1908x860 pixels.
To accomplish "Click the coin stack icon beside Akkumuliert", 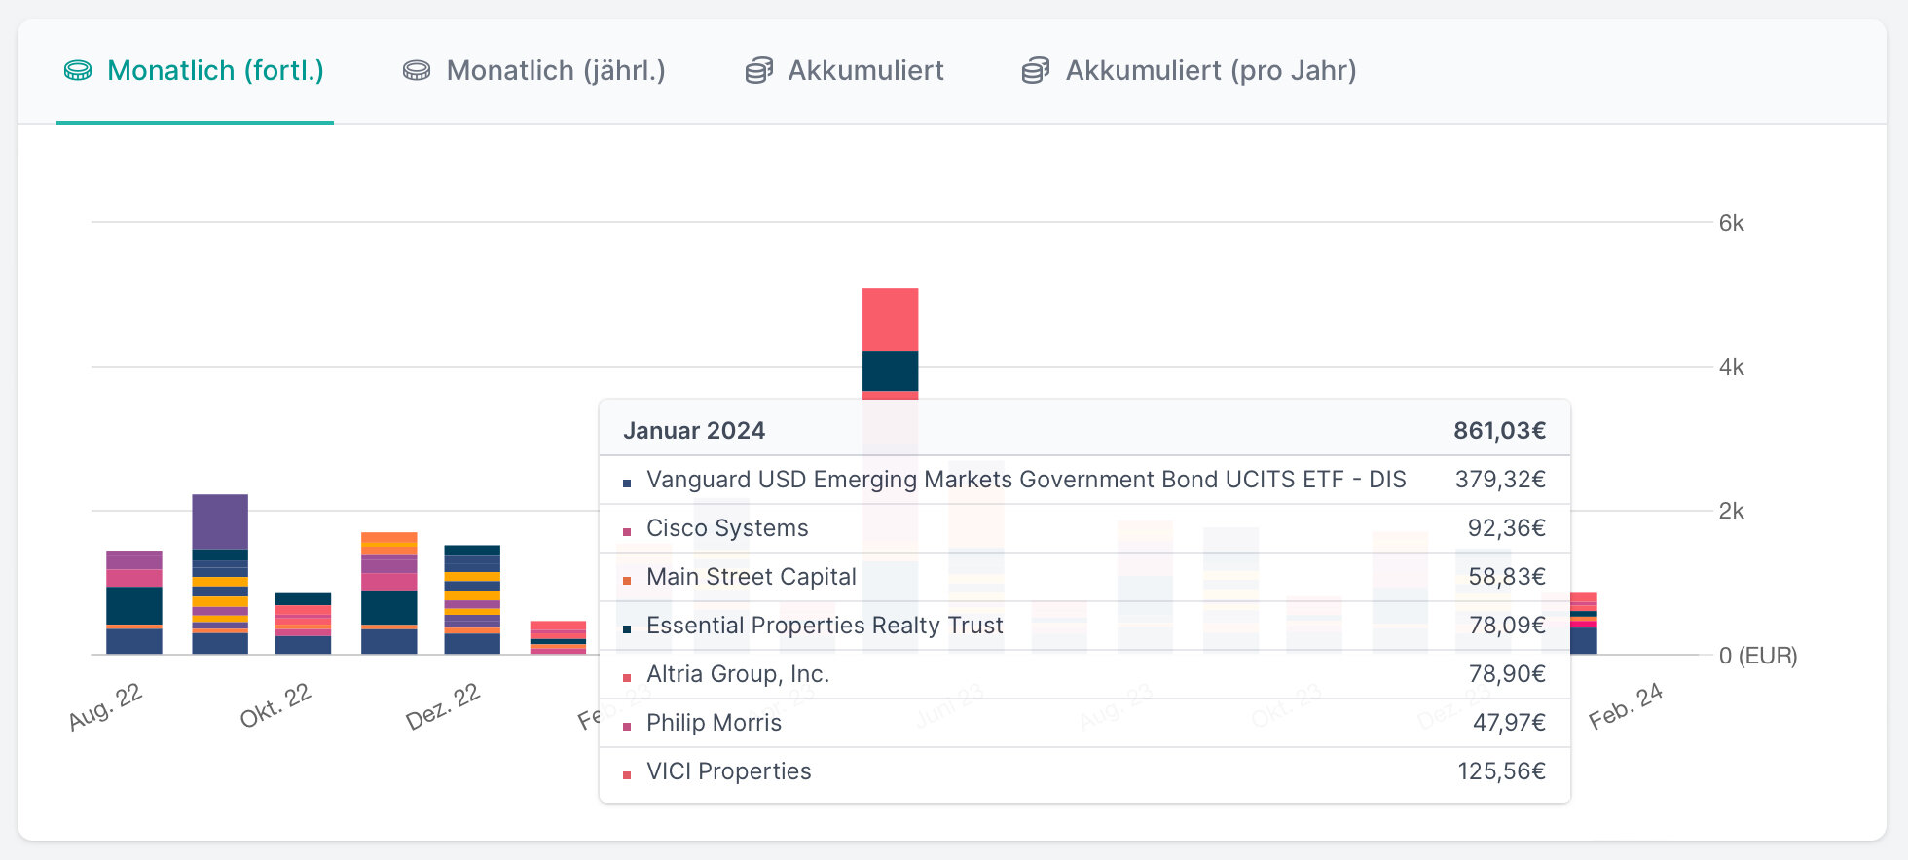I will click(759, 71).
